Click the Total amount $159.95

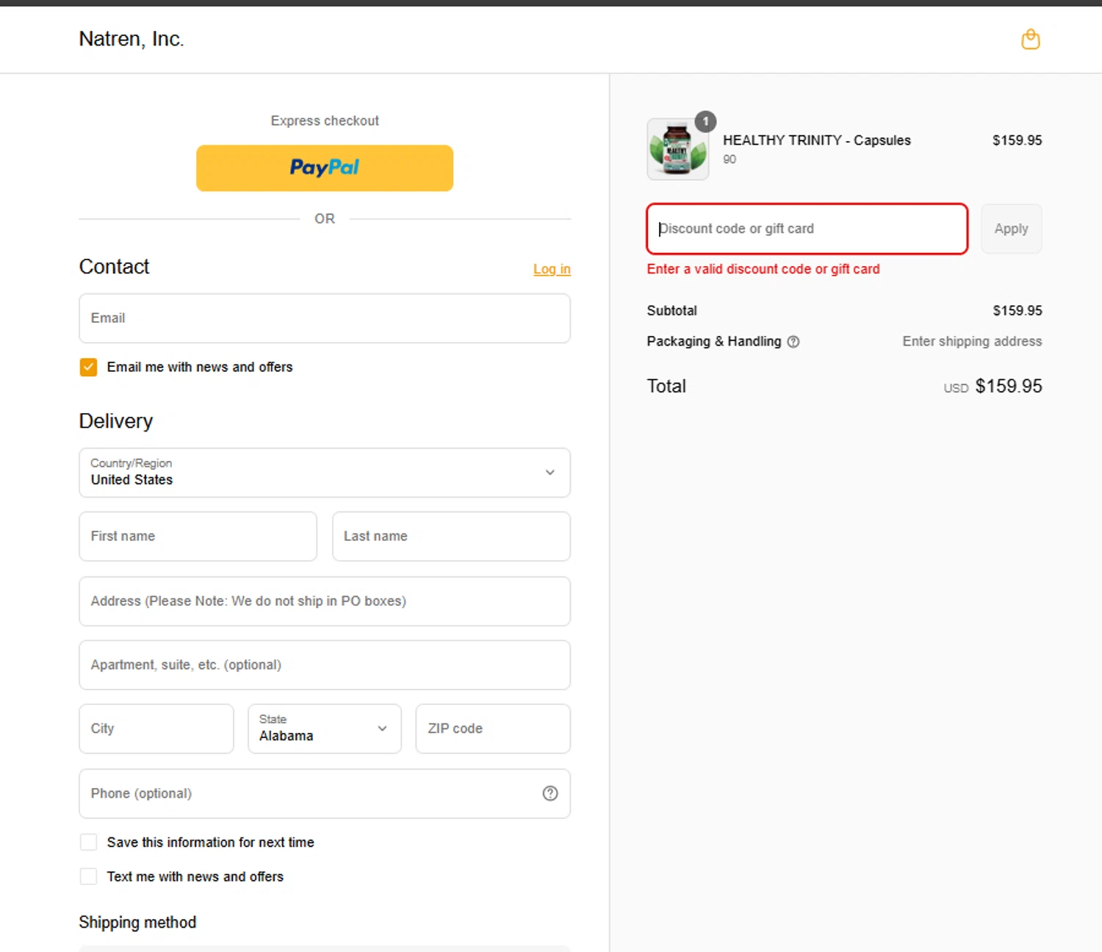tap(1008, 386)
